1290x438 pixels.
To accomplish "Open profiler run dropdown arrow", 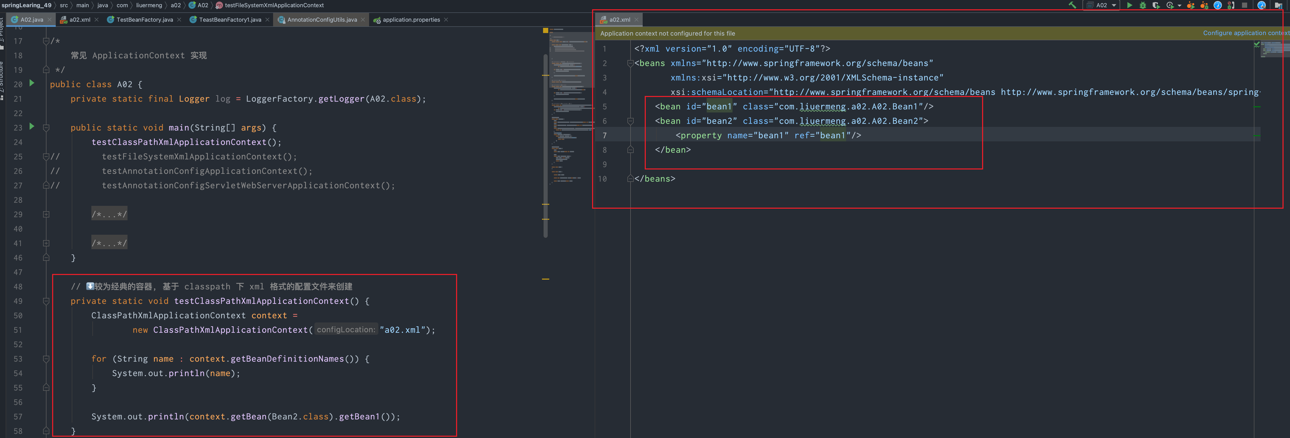I will point(1179,5).
